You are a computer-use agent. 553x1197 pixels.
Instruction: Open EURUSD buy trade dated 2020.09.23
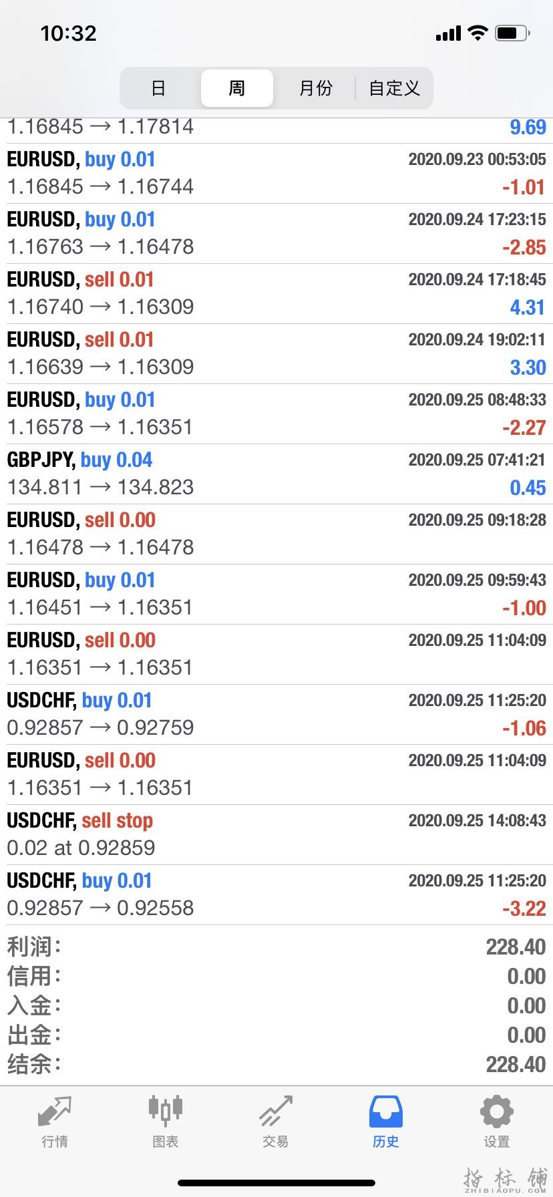pos(276,174)
